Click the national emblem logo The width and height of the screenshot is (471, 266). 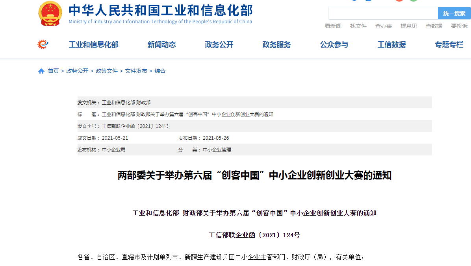pos(50,13)
